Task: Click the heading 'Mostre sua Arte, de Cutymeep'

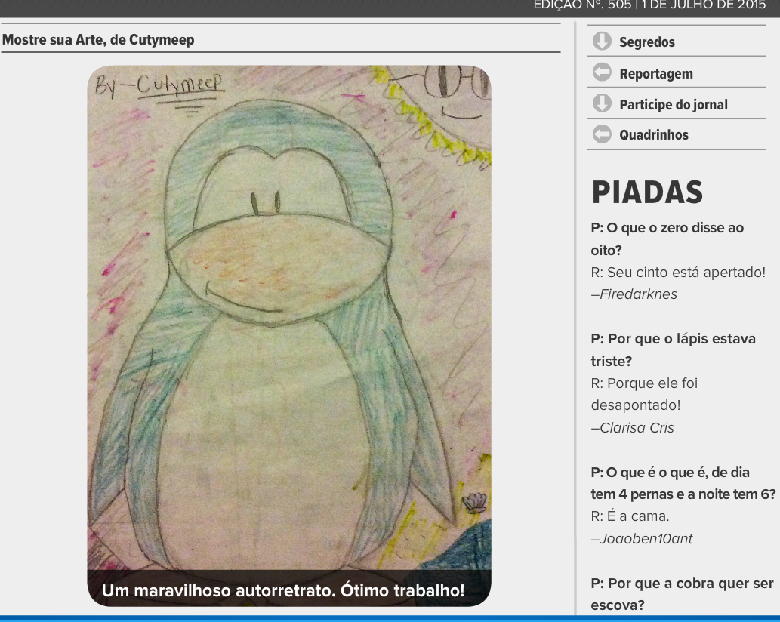Action: (x=98, y=40)
